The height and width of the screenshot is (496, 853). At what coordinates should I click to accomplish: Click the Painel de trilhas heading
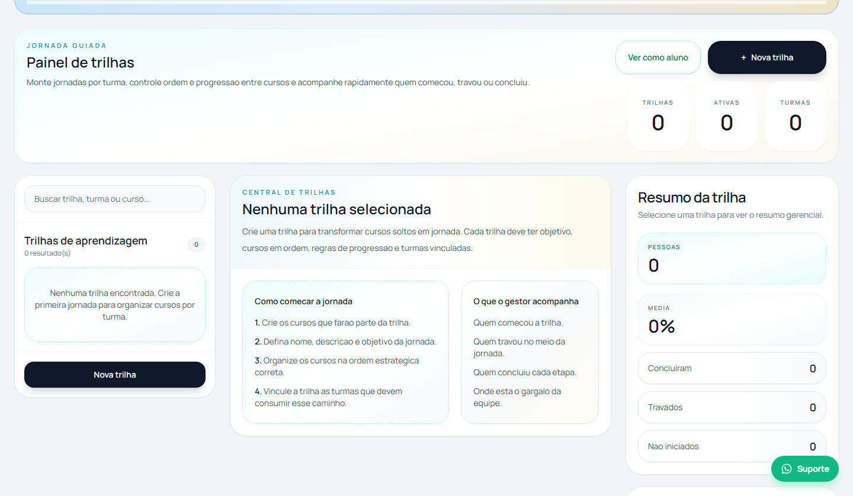point(81,63)
